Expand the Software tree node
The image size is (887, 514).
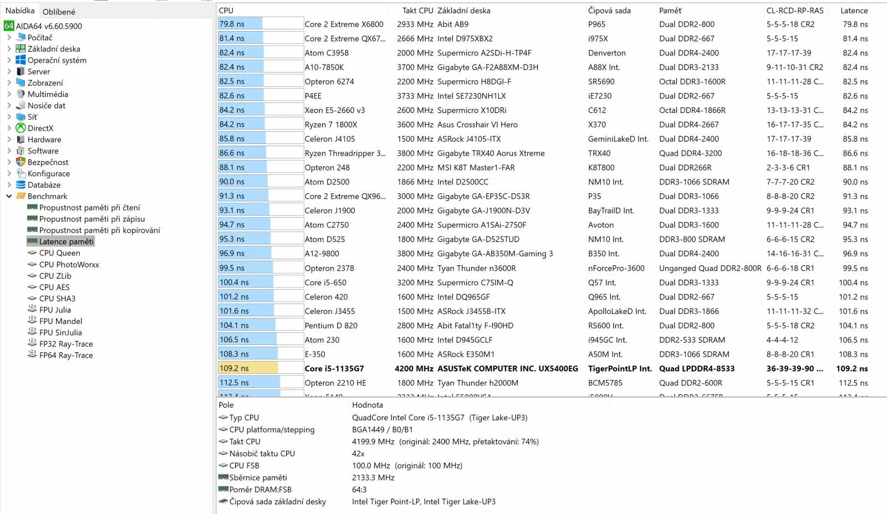(9, 151)
